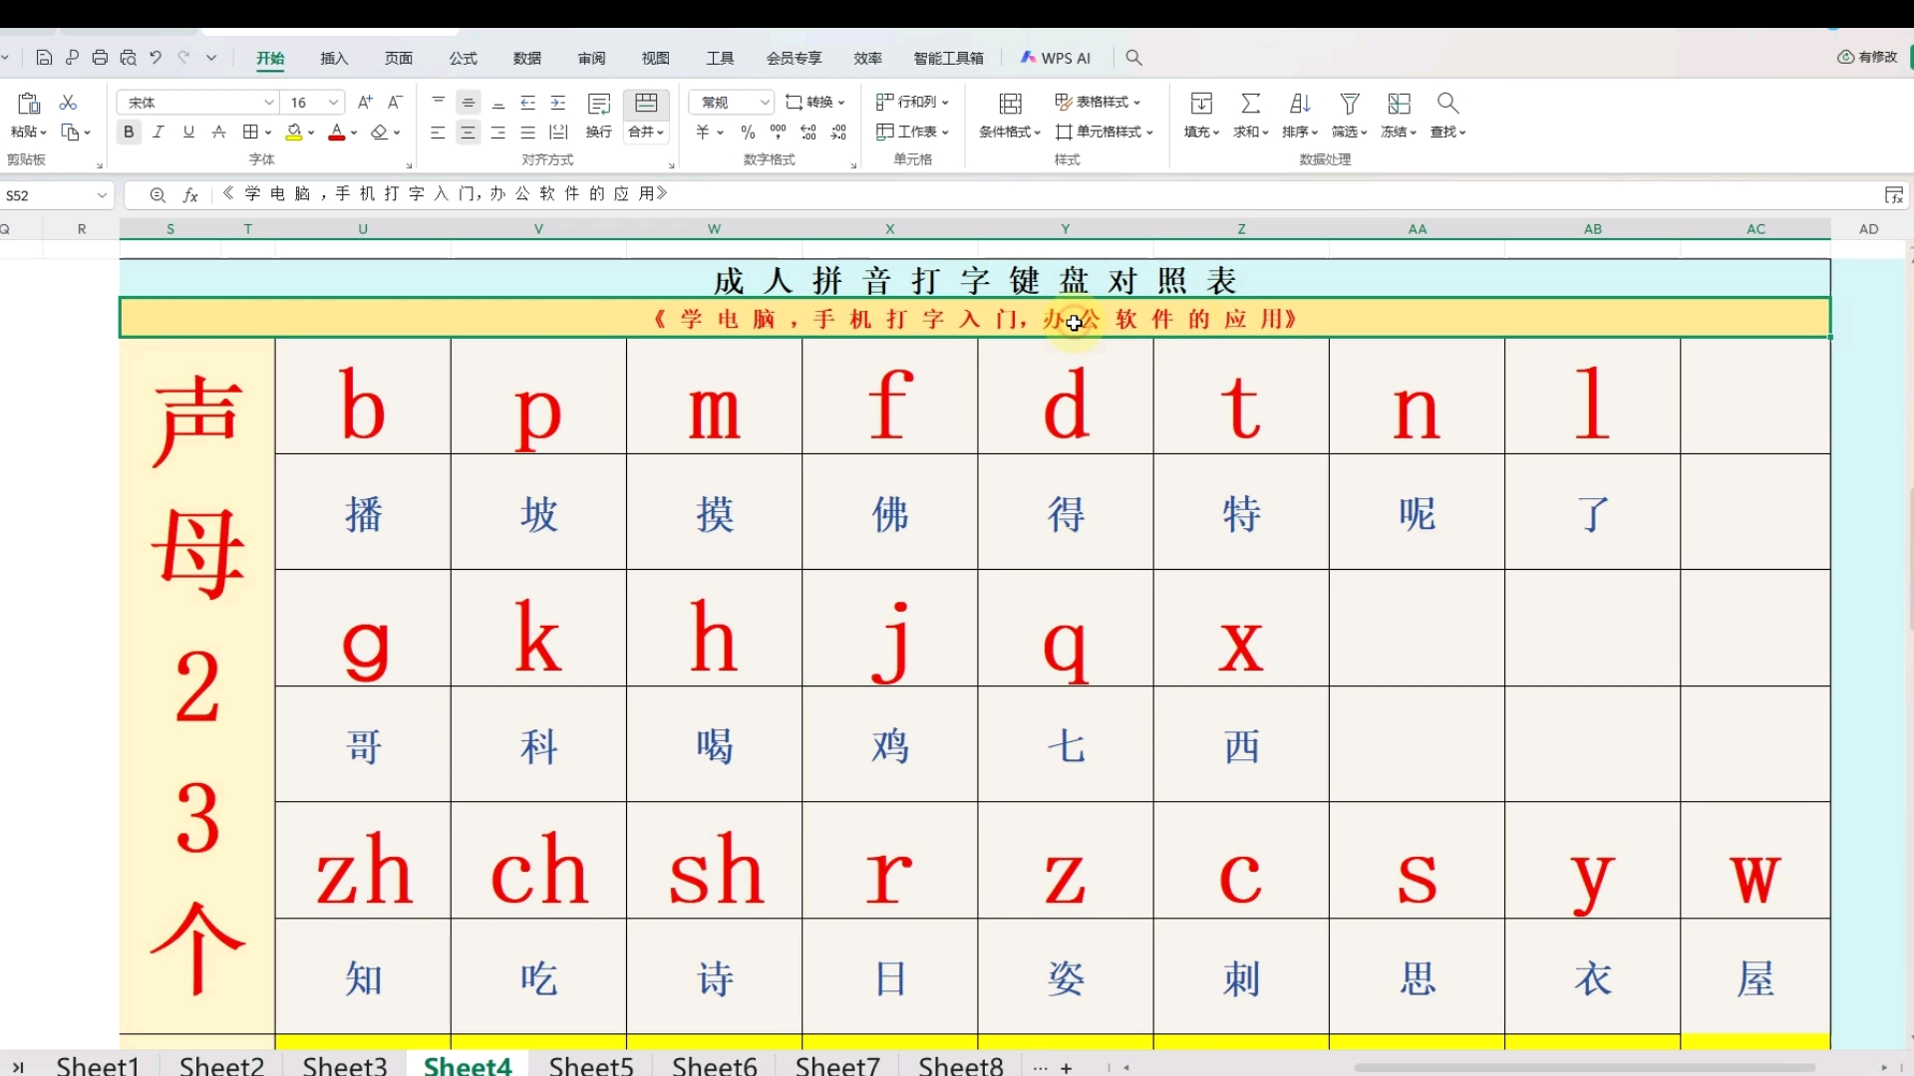Click the increase decimal places icon

(x=808, y=132)
